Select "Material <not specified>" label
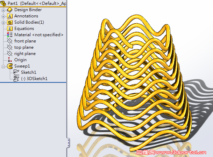 tap(39, 35)
